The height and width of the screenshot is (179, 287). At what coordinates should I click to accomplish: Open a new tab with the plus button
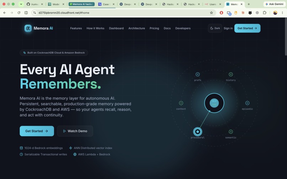click(249, 4)
